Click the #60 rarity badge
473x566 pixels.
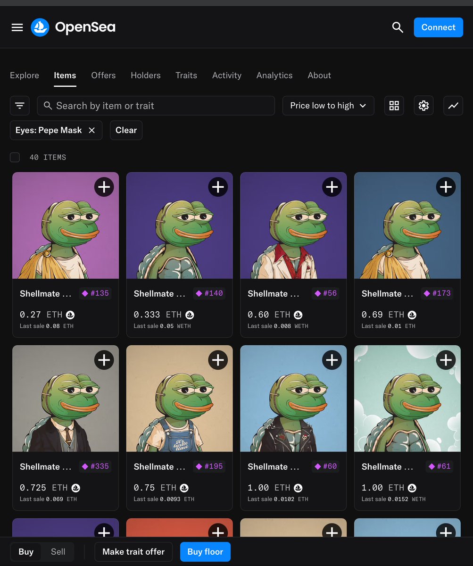tap(325, 466)
